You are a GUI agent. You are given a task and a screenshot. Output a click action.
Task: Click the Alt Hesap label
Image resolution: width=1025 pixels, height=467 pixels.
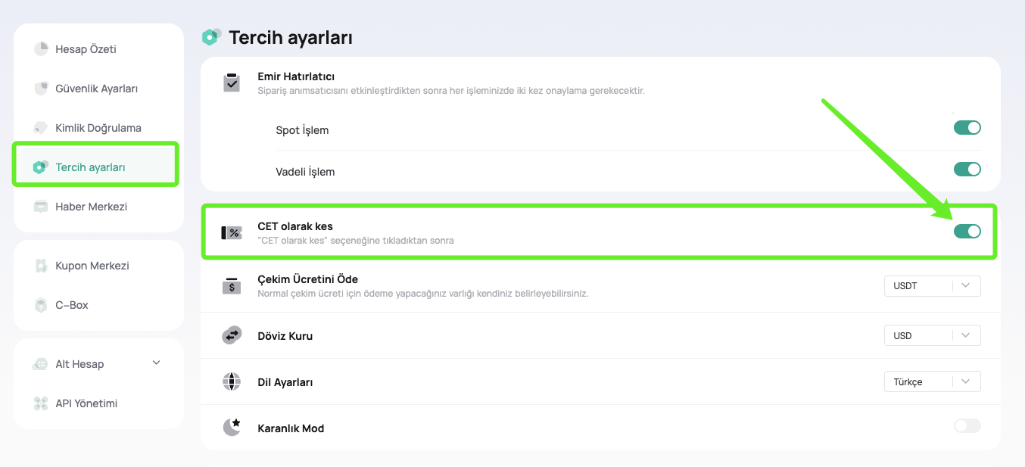tap(79, 364)
